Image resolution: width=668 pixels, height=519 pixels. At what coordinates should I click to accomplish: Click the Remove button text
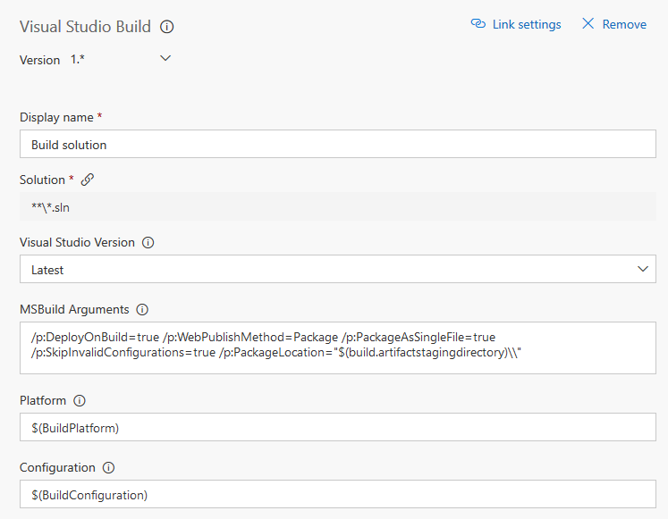(624, 24)
